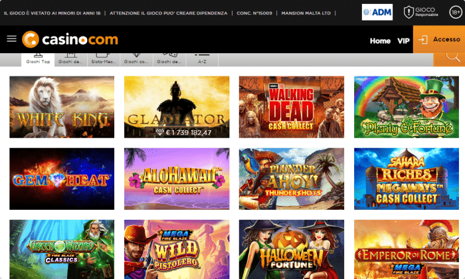The height and width of the screenshot is (279, 465).
Task: Open the hamburger menu icon
Action: [x=11, y=39]
